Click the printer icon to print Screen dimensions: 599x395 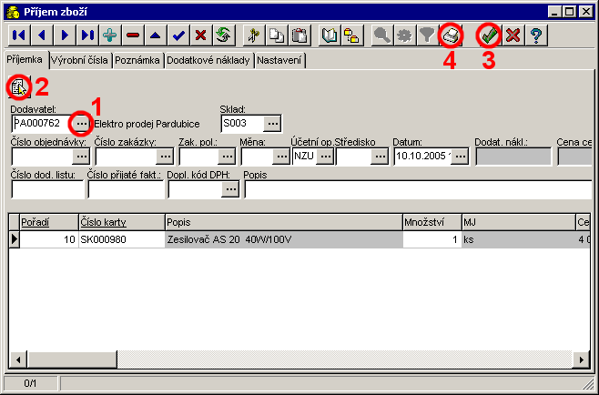click(451, 35)
